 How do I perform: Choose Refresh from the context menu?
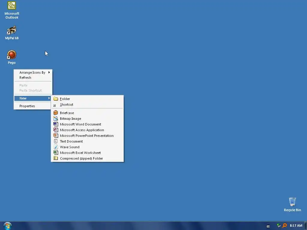[x=33, y=78]
